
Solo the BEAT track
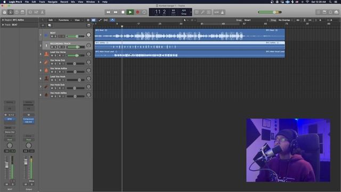coord(55,36)
